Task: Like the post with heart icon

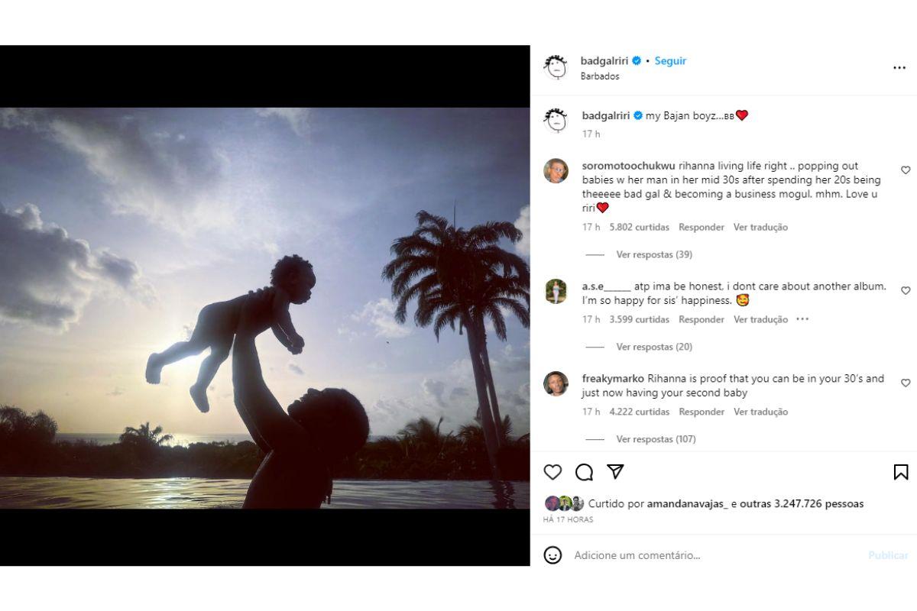Action: (x=552, y=472)
